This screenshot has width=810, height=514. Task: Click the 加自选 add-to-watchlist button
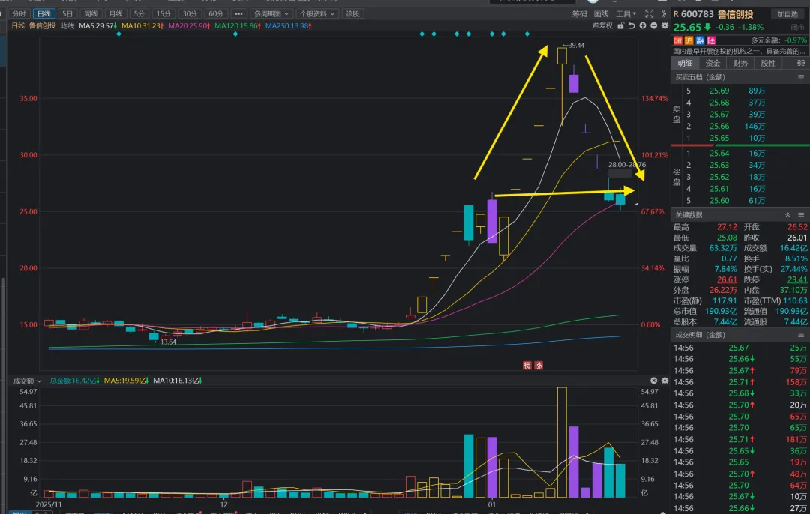coord(787,14)
